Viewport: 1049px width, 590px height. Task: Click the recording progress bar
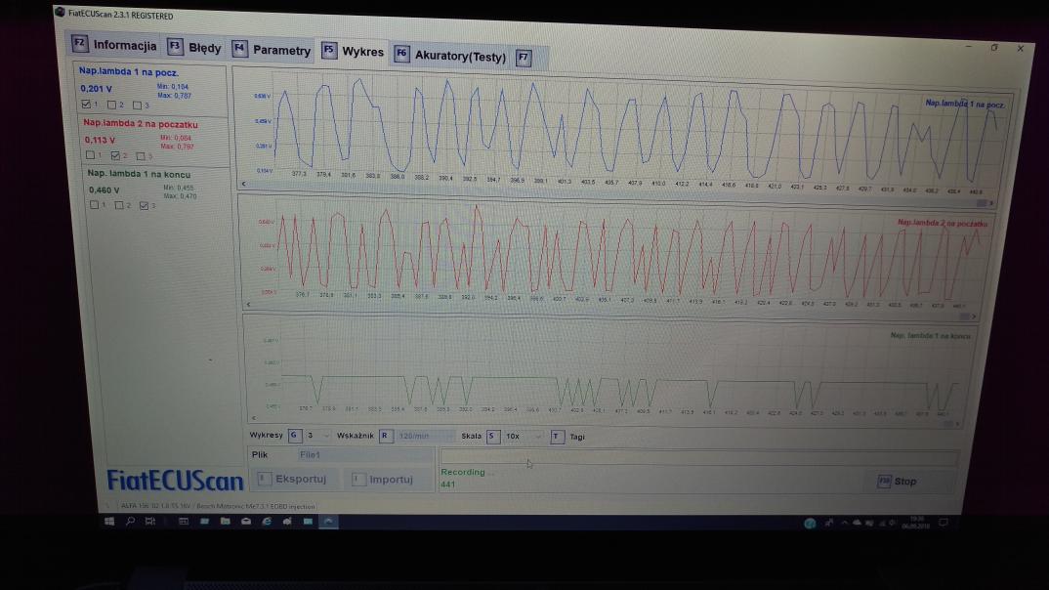(699, 457)
